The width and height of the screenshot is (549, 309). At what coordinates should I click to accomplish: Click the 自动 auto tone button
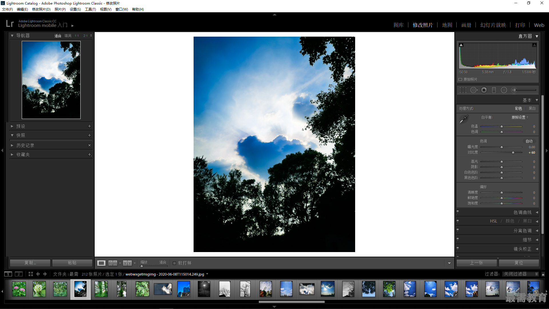(x=529, y=141)
